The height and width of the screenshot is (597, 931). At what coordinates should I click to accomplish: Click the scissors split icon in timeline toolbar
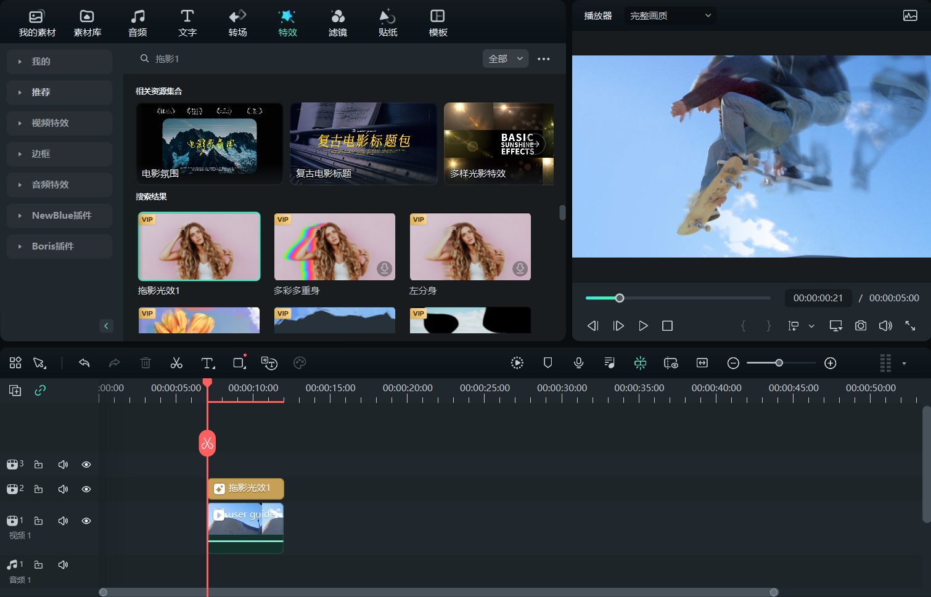(x=176, y=363)
